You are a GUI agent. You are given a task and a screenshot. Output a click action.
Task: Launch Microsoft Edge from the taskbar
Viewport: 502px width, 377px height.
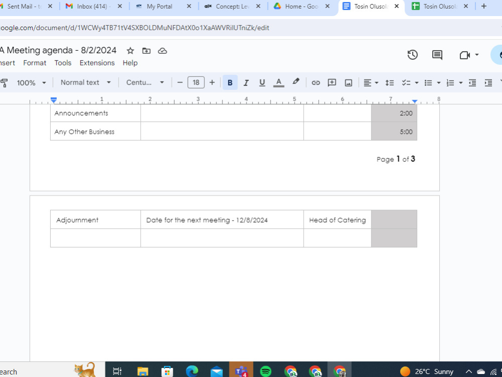[192, 371]
